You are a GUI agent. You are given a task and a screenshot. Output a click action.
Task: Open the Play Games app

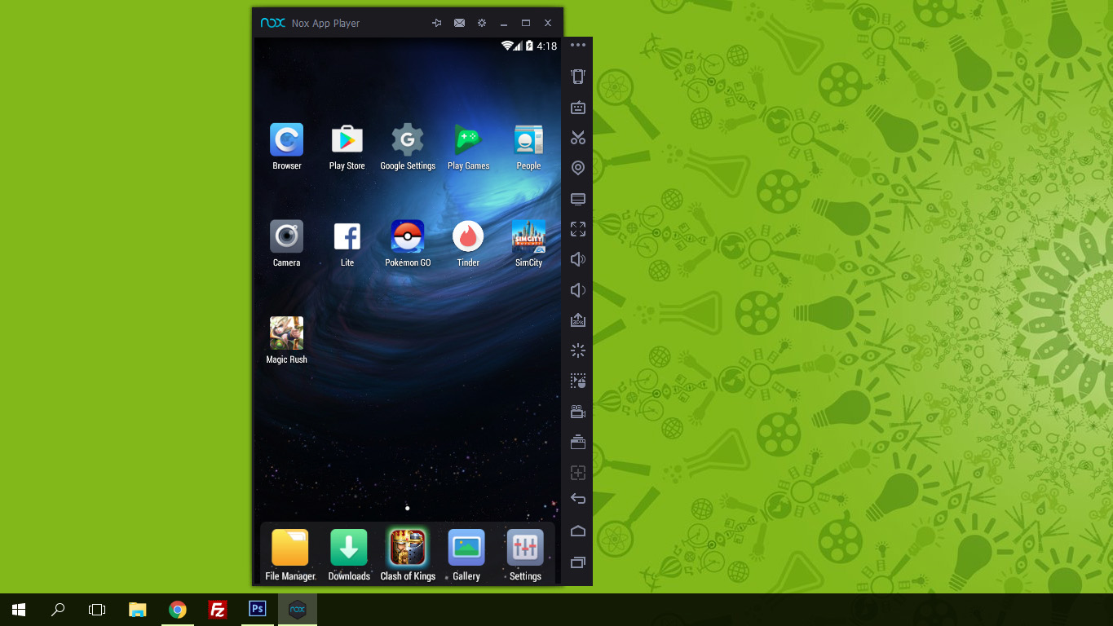pos(468,139)
